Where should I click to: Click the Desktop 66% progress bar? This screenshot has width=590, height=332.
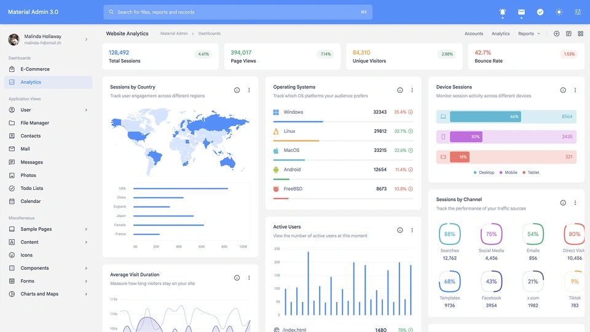tap(486, 117)
